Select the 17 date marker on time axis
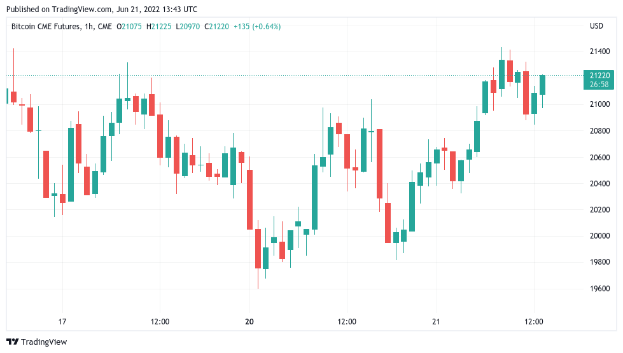Image resolution: width=623 pixels, height=353 pixels. click(62, 322)
